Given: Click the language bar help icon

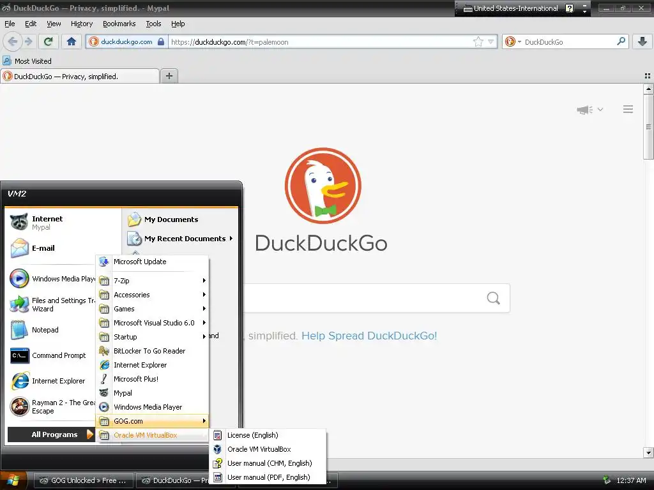Looking at the screenshot, I should pos(569,8).
